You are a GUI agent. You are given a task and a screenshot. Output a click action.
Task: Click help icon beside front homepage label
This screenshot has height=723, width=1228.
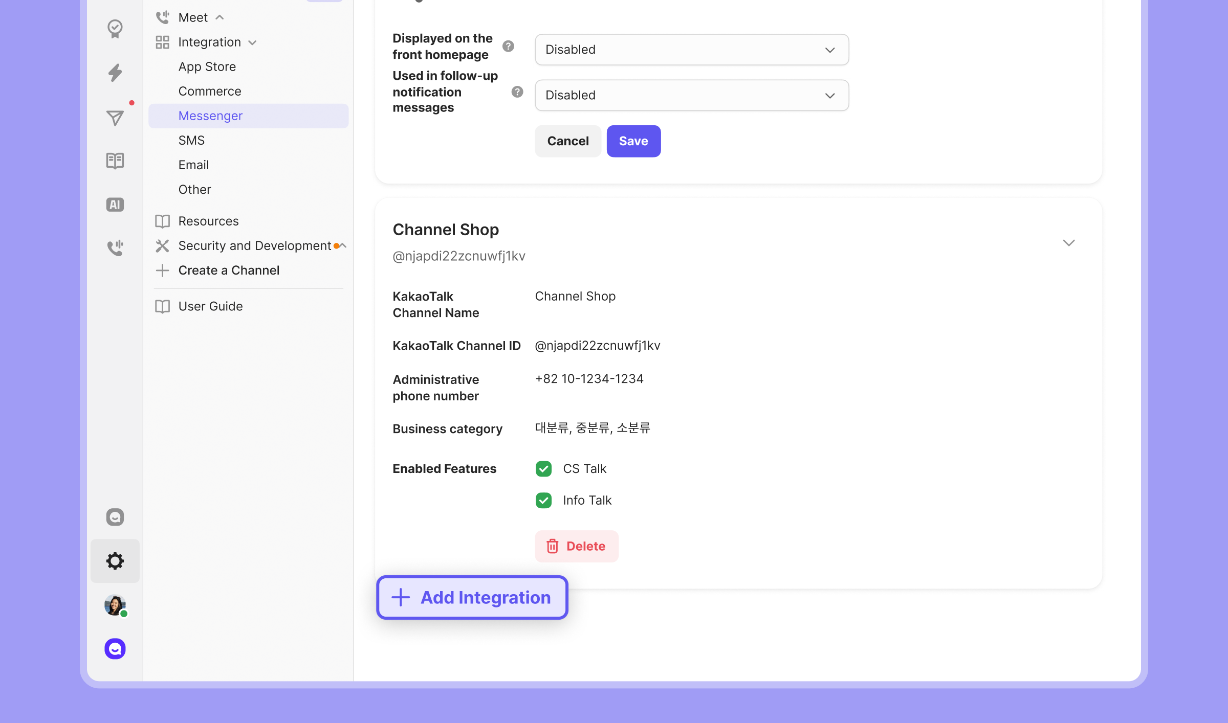508,46
